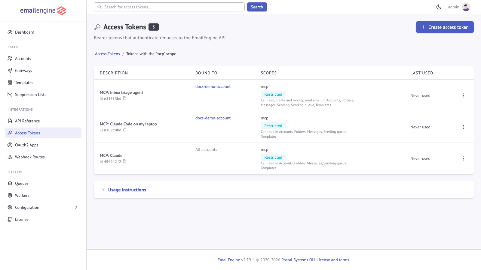Copy token id a189c8bd
This screenshot has height=270, width=481.
[124, 130]
